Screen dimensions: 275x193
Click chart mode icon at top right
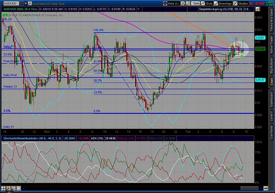tap(258, 9)
